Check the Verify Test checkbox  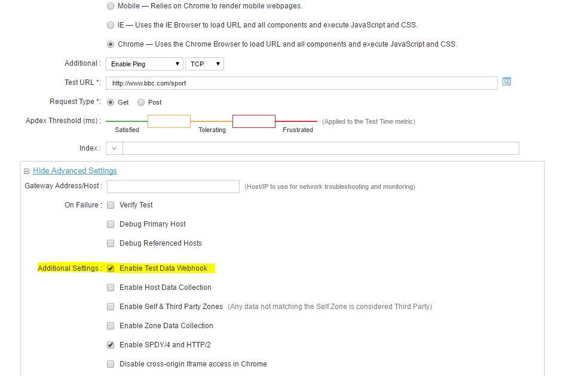click(x=110, y=205)
